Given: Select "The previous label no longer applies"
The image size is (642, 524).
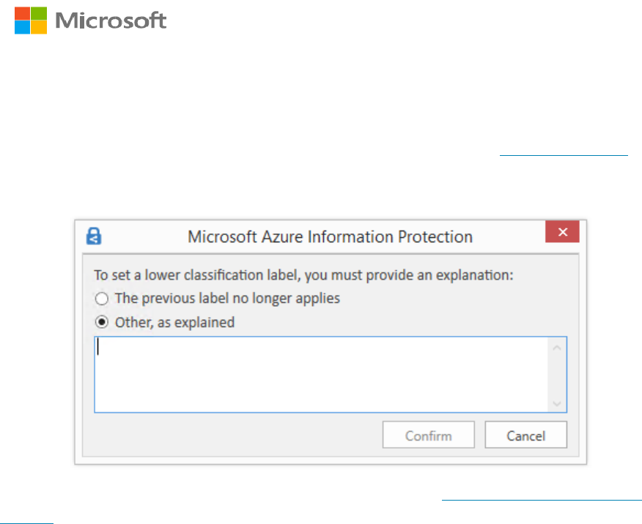Looking at the screenshot, I should click(101, 299).
